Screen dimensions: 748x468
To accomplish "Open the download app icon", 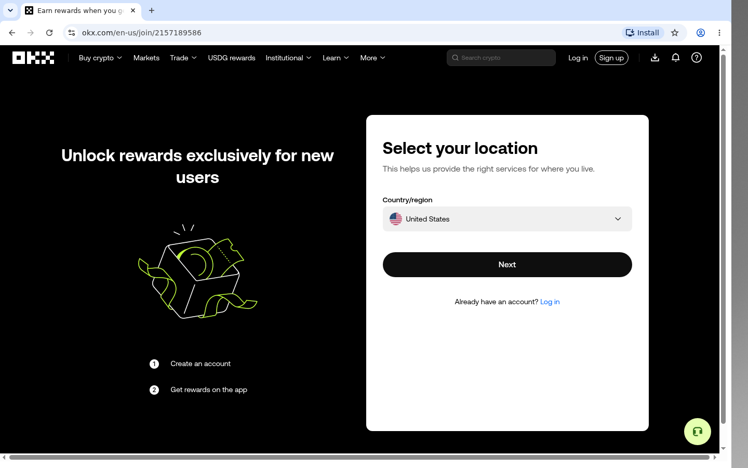I will 655,58.
